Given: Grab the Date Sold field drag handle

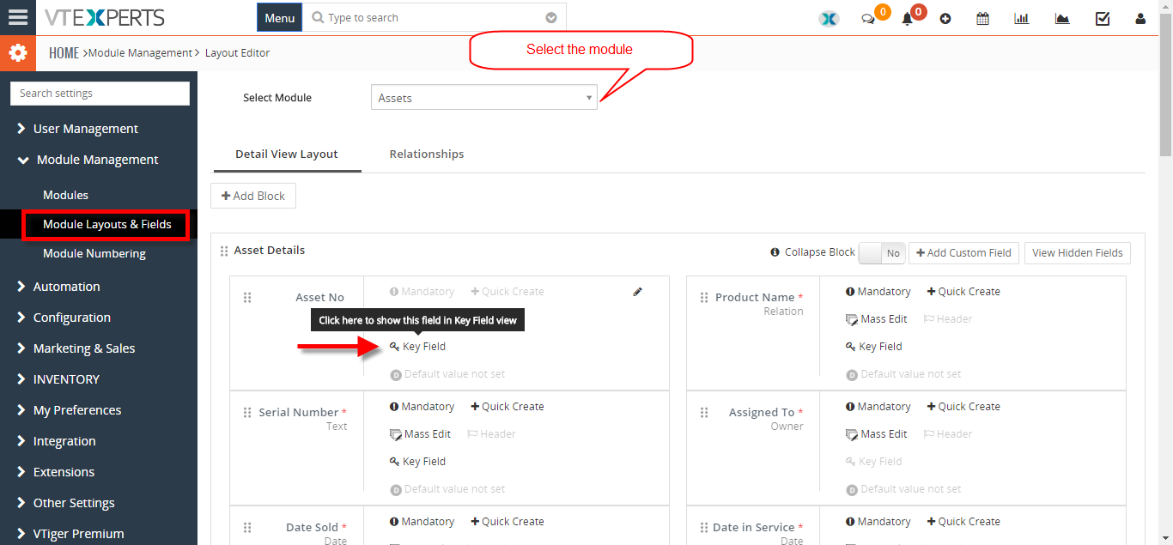Looking at the screenshot, I should [247, 527].
